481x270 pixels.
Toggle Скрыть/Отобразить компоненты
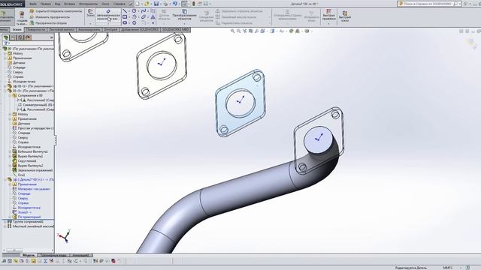[56, 11]
